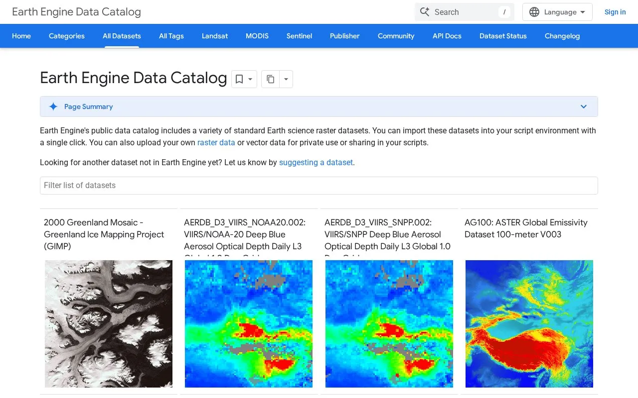Open the Community tab
The height and width of the screenshot is (398, 638).
[396, 36]
